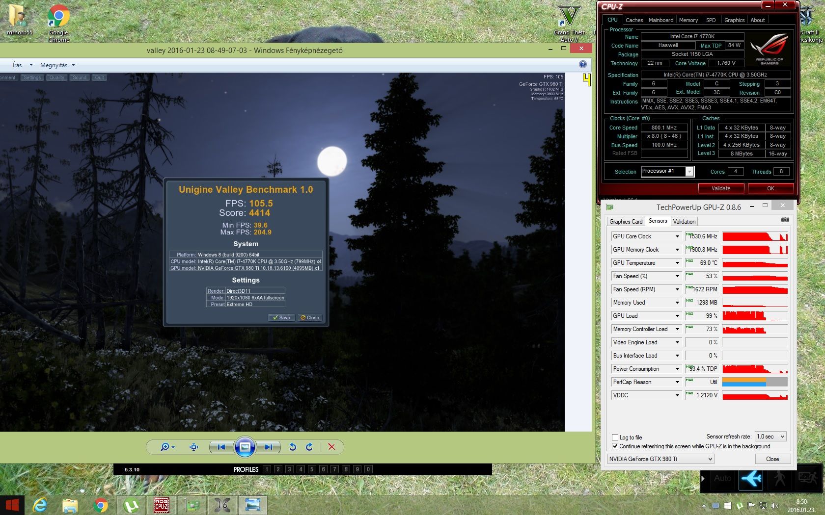Take GPU-Z screenshot with camera icon

coord(785,220)
